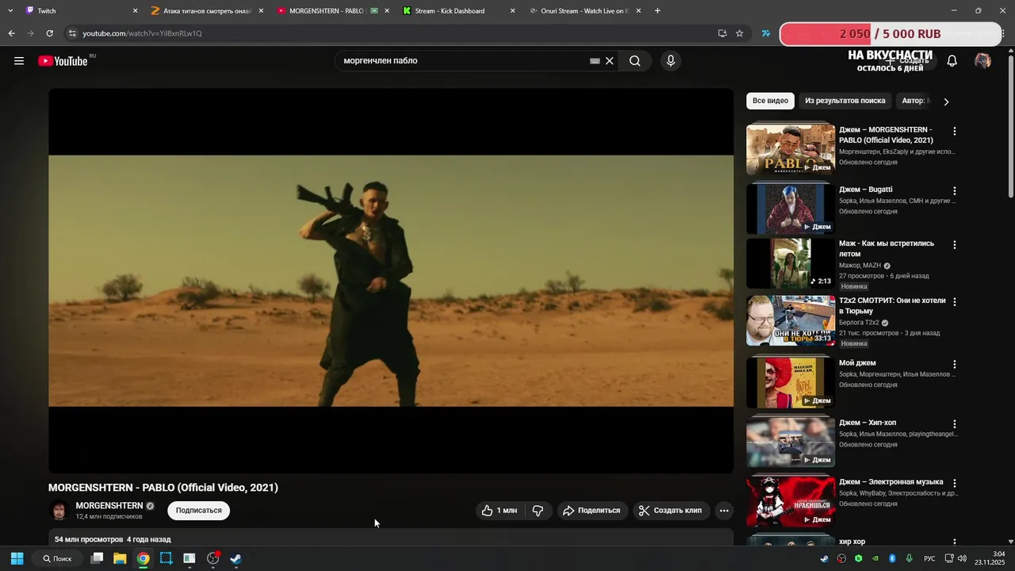The image size is (1015, 571).
Task: Open Steam from the taskbar
Action: [236, 558]
